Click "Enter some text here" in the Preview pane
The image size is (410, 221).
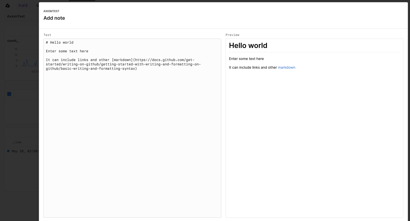pos(246,59)
